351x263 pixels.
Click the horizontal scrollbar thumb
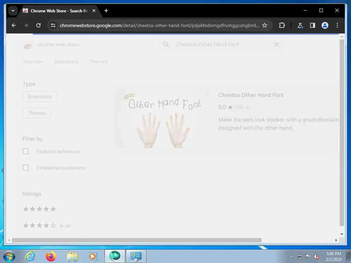[x=136, y=240]
